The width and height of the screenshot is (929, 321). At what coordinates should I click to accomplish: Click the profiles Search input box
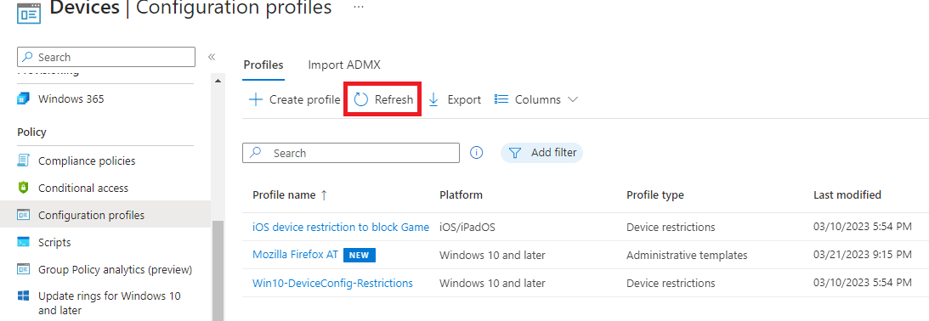tap(351, 153)
